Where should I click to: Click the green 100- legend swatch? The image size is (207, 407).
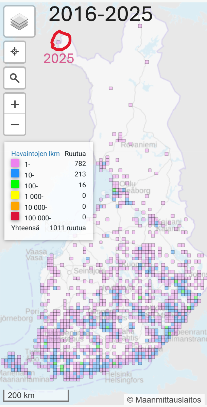(x=15, y=185)
